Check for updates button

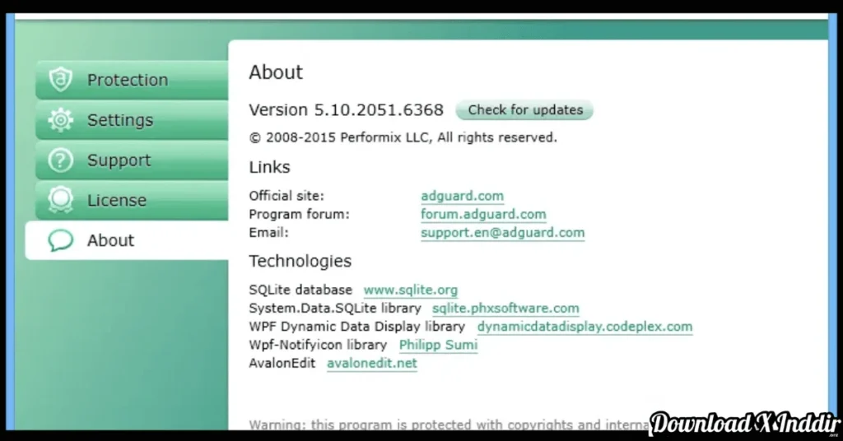coord(524,110)
